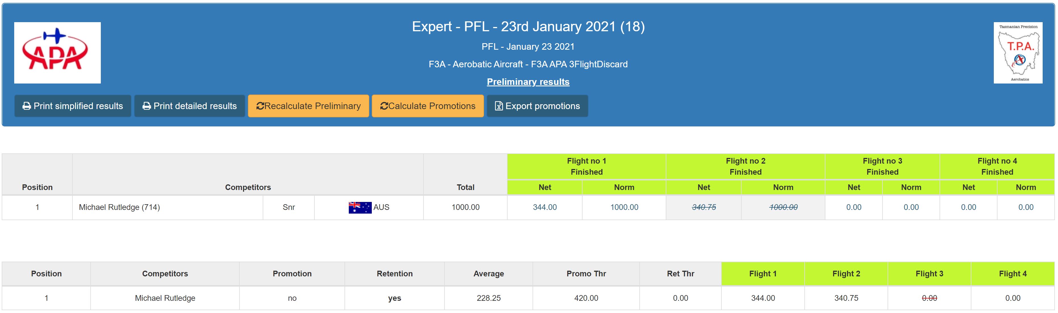Click the APA logo image
Screen dimensions: 1058x313
[57, 53]
